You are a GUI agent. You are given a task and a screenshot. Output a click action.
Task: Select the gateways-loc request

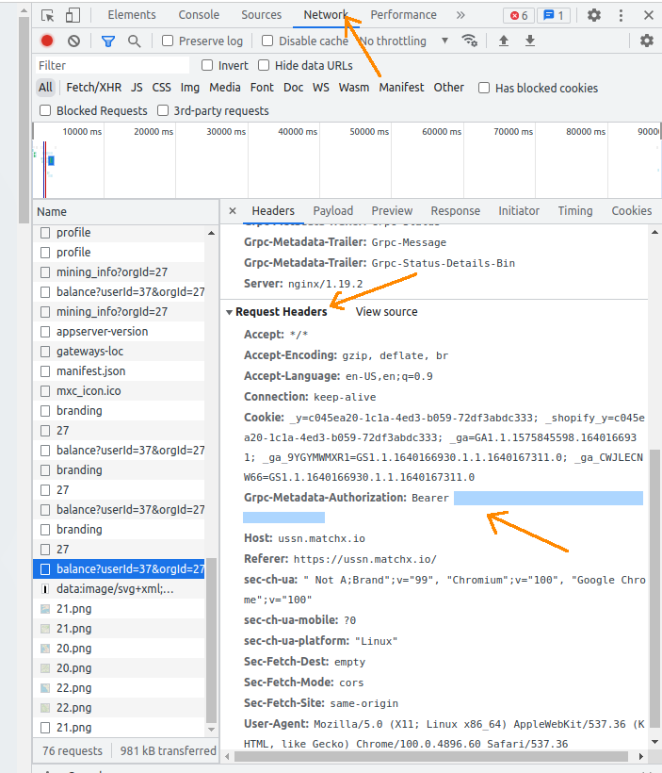pos(119,352)
